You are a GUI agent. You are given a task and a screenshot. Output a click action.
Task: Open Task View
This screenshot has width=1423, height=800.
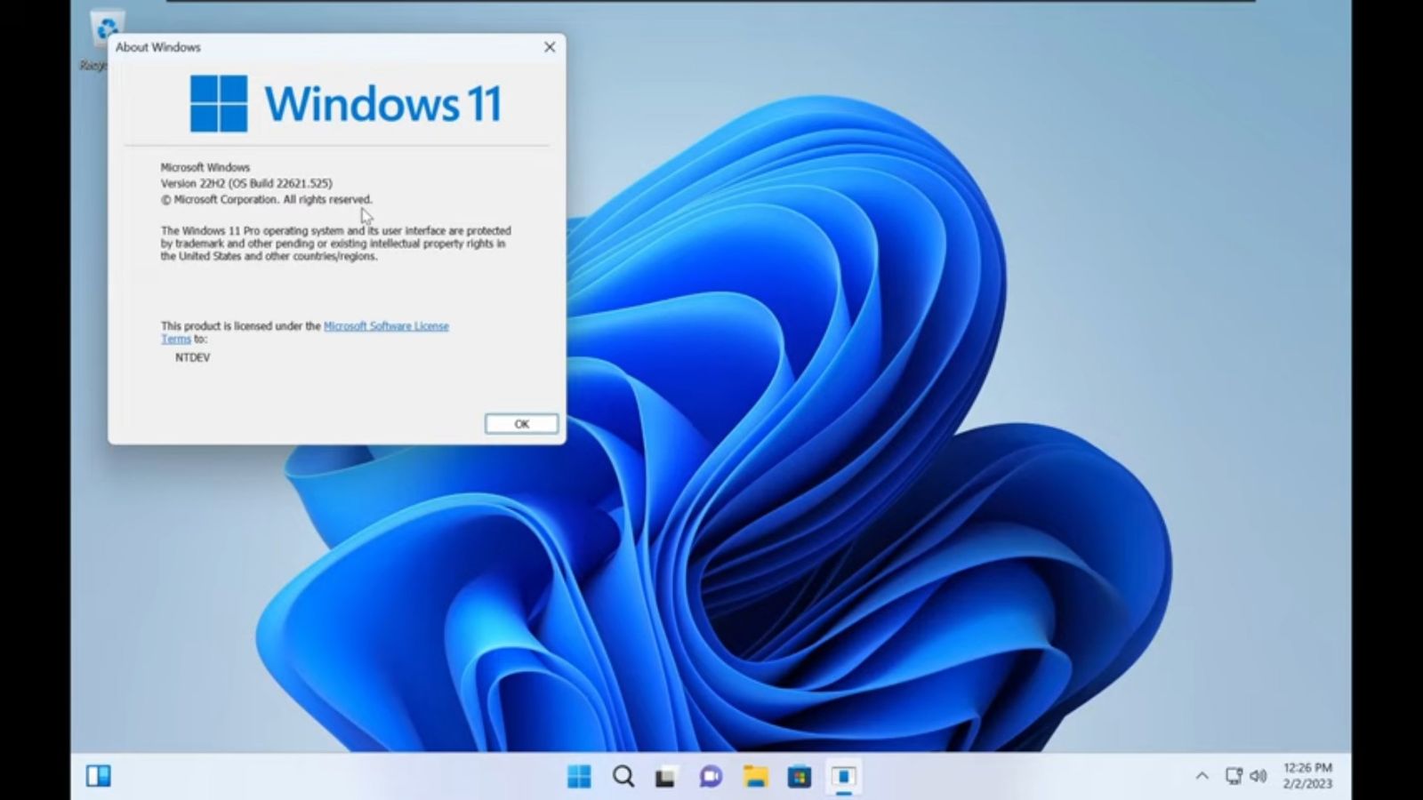point(664,775)
